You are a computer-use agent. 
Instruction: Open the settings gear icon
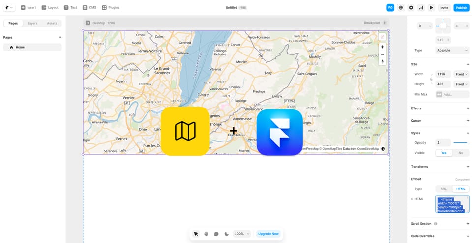[411, 8]
